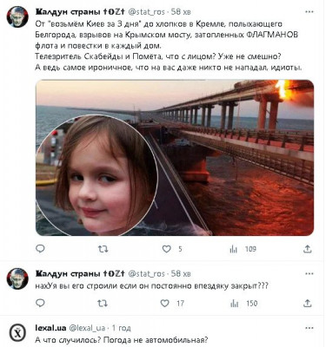Open more options on lexal.ua reply
Viewport: 326px width, 347px height.
point(309,328)
